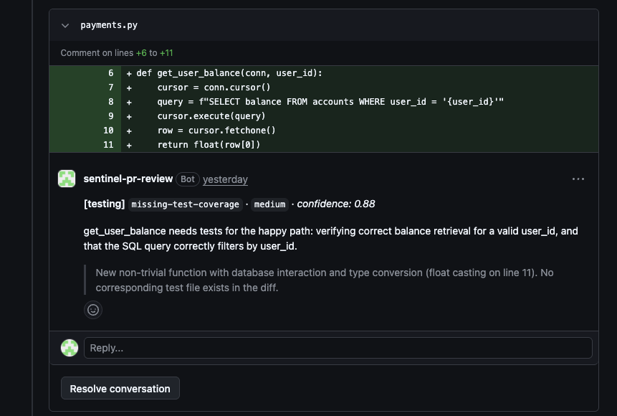Click the 'Comment on lines +6 to +11' text
Viewport: 617px width, 416px height.
pos(117,53)
